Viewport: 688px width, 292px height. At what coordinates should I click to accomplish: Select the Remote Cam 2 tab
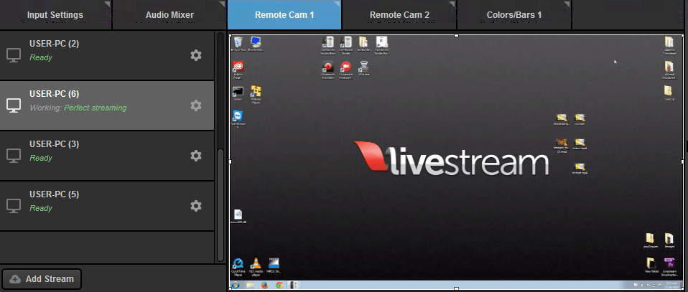[399, 14]
